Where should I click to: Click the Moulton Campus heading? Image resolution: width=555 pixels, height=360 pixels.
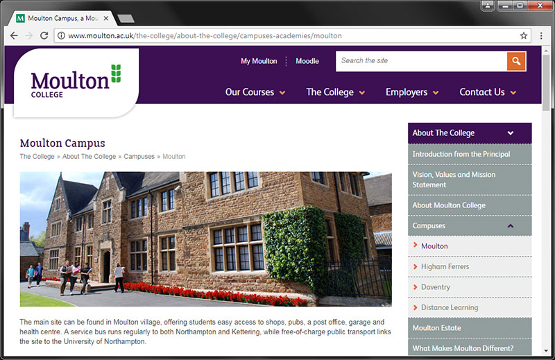[62, 144]
